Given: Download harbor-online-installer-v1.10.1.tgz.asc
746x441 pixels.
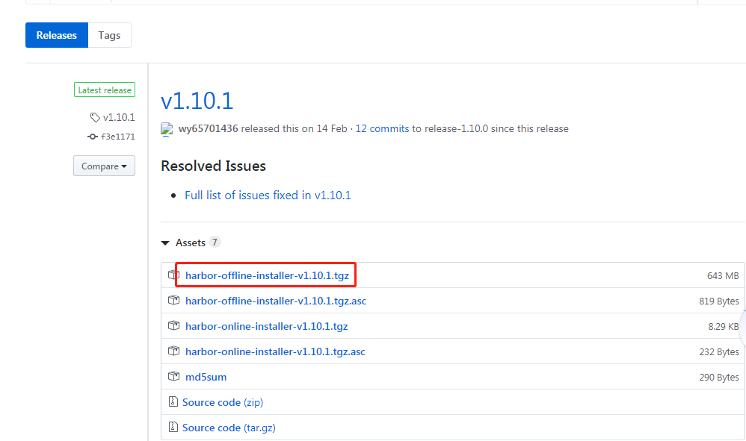Looking at the screenshot, I should (276, 351).
